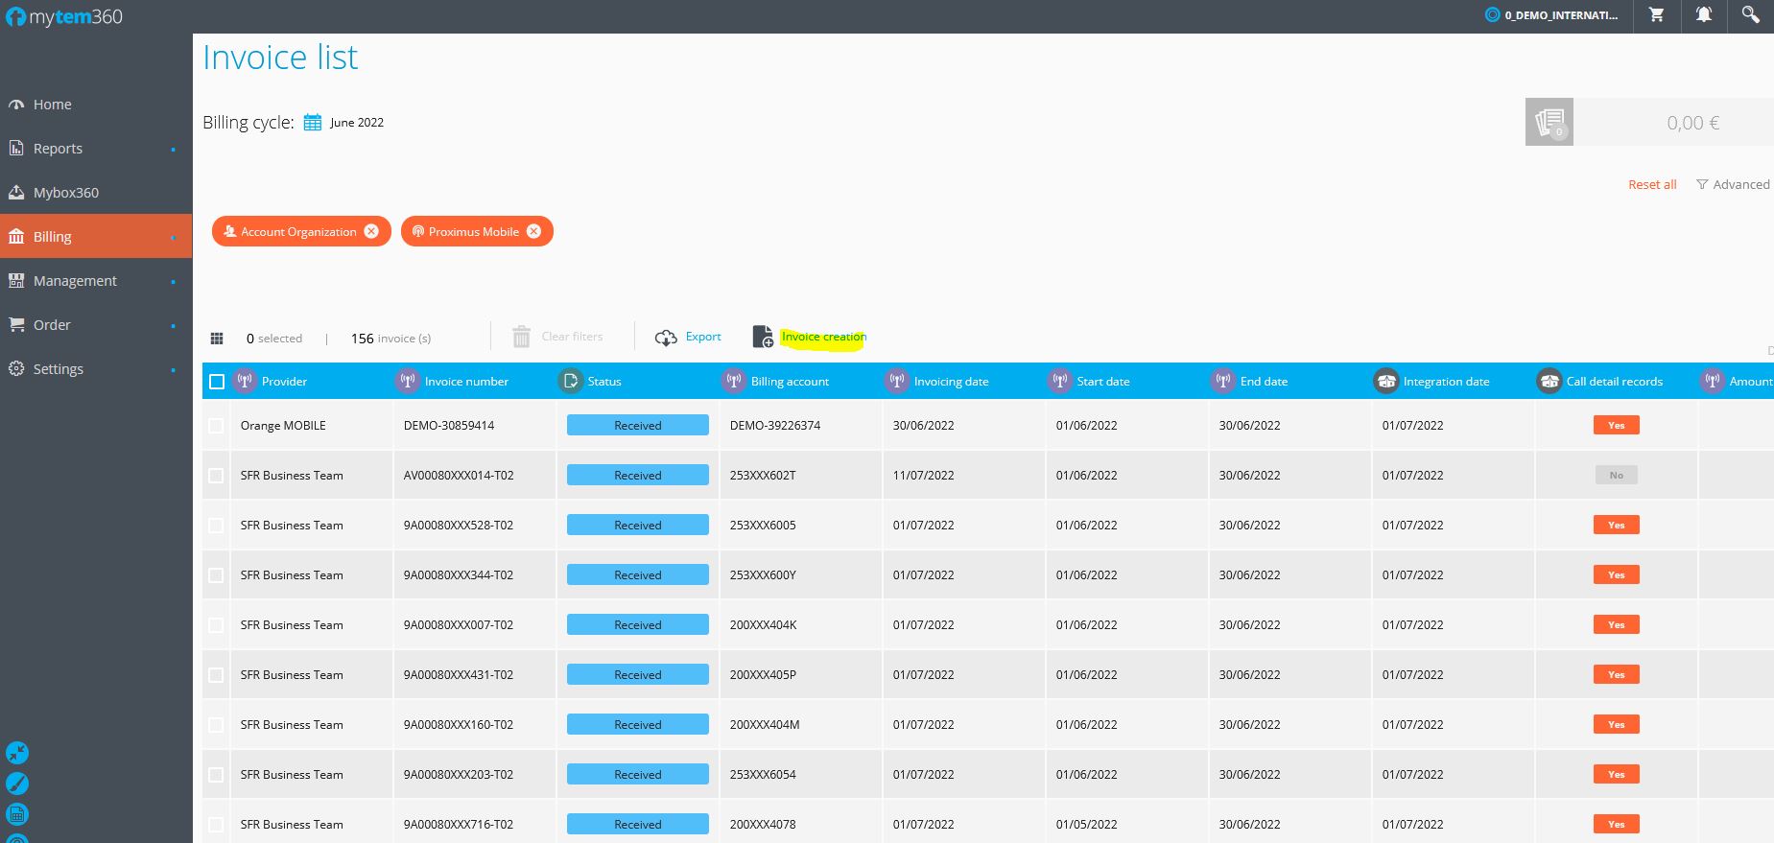The height and width of the screenshot is (843, 1774).
Task: Click Reset all link
Action: [1652, 184]
